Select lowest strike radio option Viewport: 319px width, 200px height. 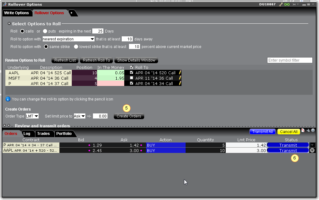coord(76,47)
